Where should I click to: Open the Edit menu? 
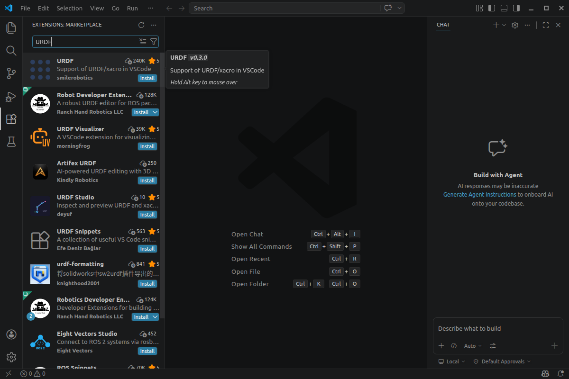click(43, 8)
